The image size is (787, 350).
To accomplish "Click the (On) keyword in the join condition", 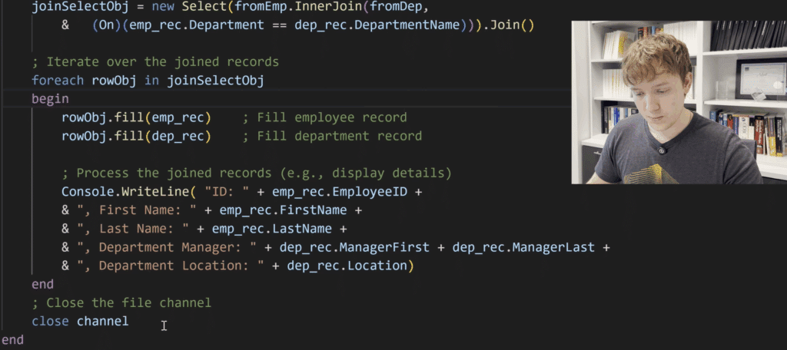I will (106, 25).
